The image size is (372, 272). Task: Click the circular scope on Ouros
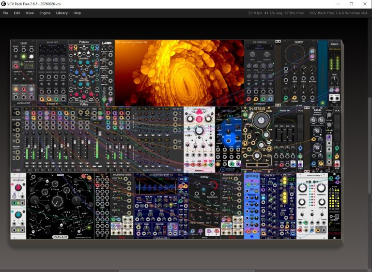click(294, 54)
